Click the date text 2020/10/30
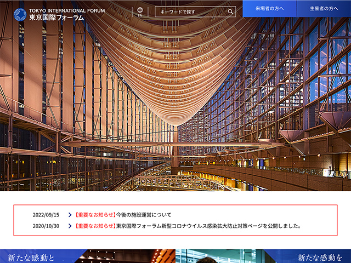The height and width of the screenshot is (263, 351). point(46,226)
